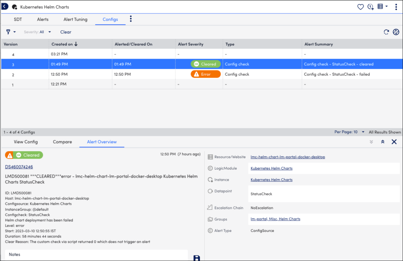Expand the Alert Overview panel with double-chevron up
Screen dimensions: 403x261
pos(382,142)
